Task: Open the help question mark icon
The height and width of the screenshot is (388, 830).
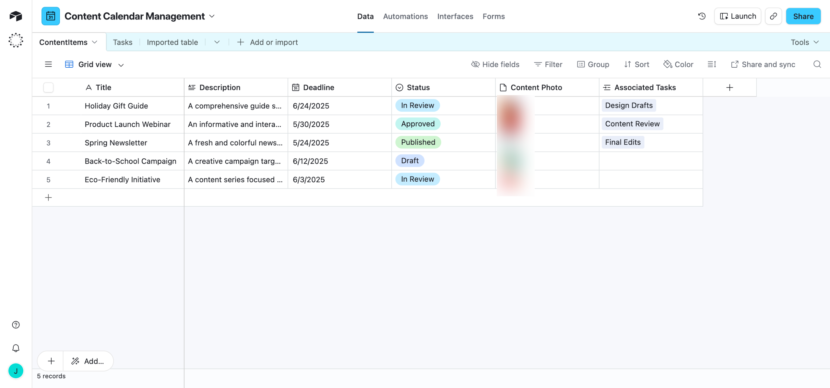Action: click(16, 325)
